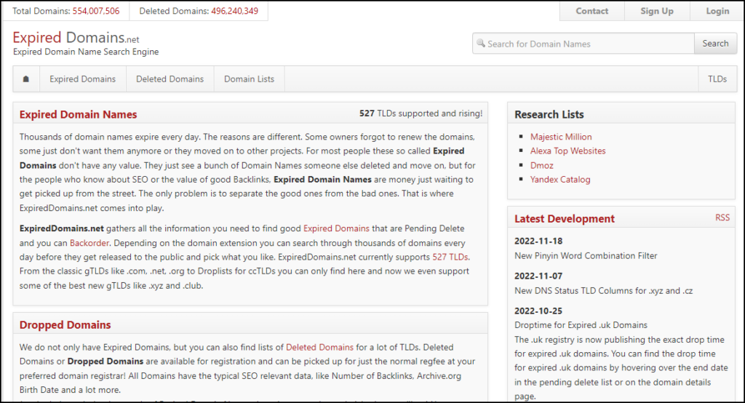The height and width of the screenshot is (403, 745).
Task: Open the RSS feed link
Action: 722,218
